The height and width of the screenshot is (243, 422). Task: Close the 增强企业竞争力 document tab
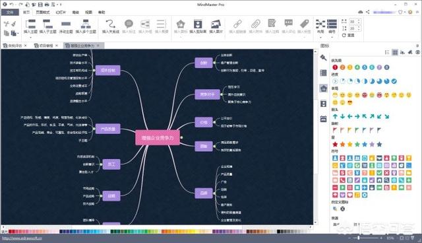coord(98,46)
